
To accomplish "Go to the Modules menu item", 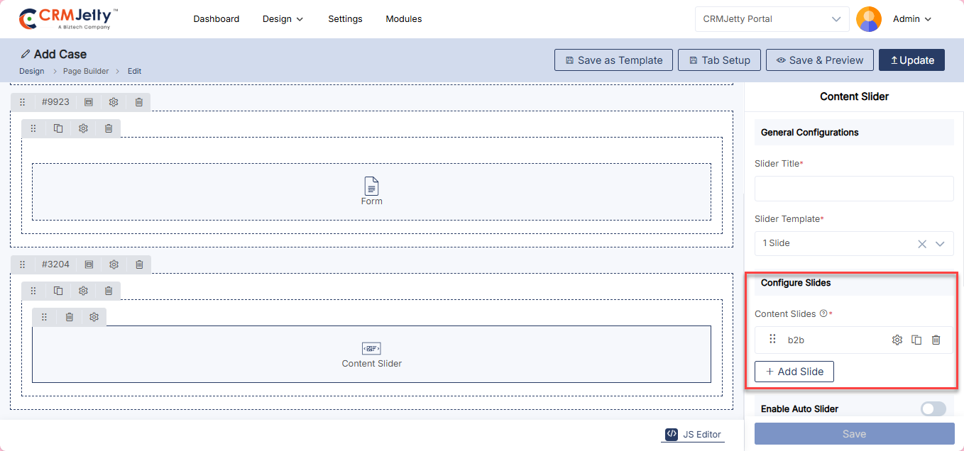I will pyautogui.click(x=404, y=19).
